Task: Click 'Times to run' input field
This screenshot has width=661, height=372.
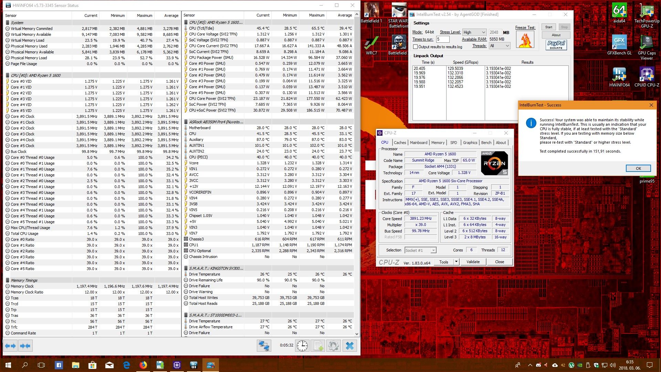Action: point(442,39)
